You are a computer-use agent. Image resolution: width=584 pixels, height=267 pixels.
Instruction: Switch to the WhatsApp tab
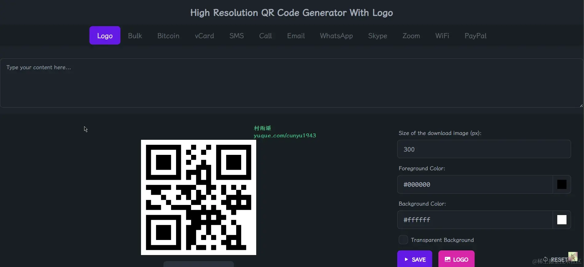coord(336,36)
